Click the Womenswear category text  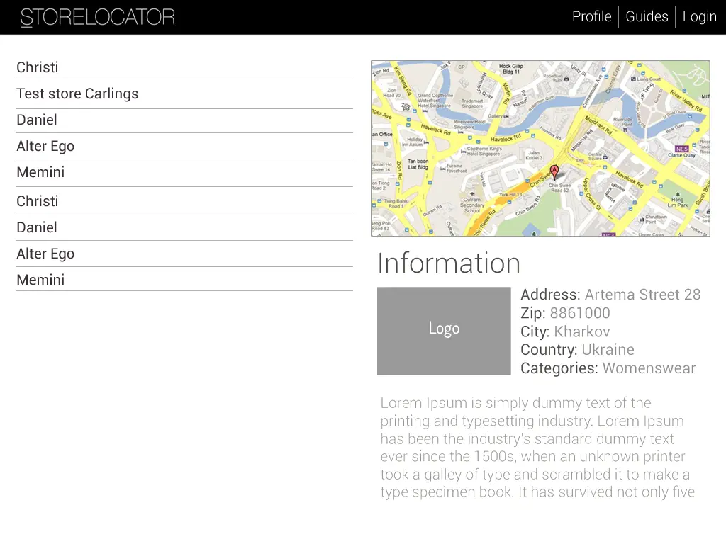pos(649,368)
